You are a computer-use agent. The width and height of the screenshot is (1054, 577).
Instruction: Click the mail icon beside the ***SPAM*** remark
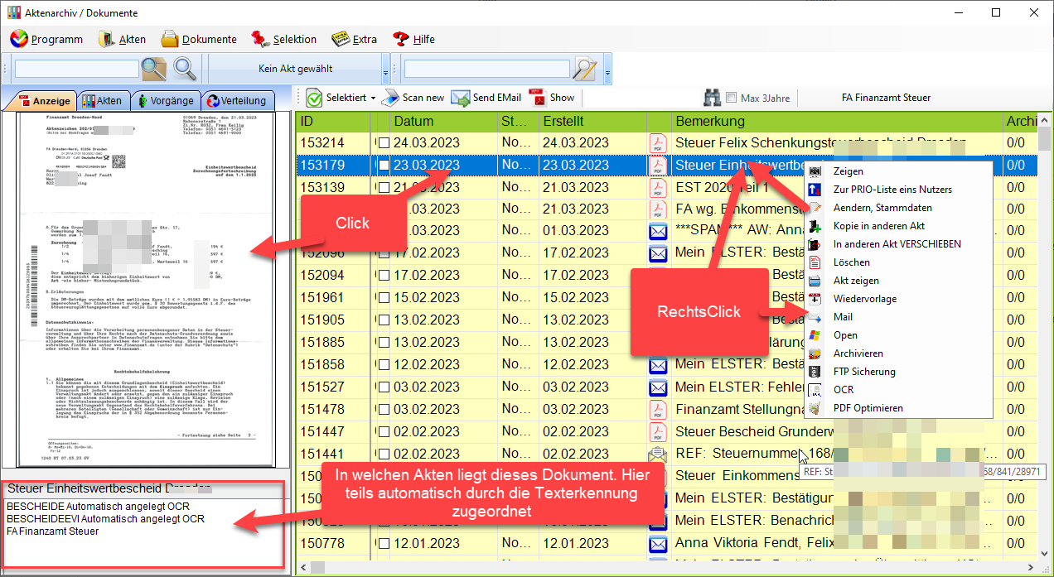coord(658,231)
